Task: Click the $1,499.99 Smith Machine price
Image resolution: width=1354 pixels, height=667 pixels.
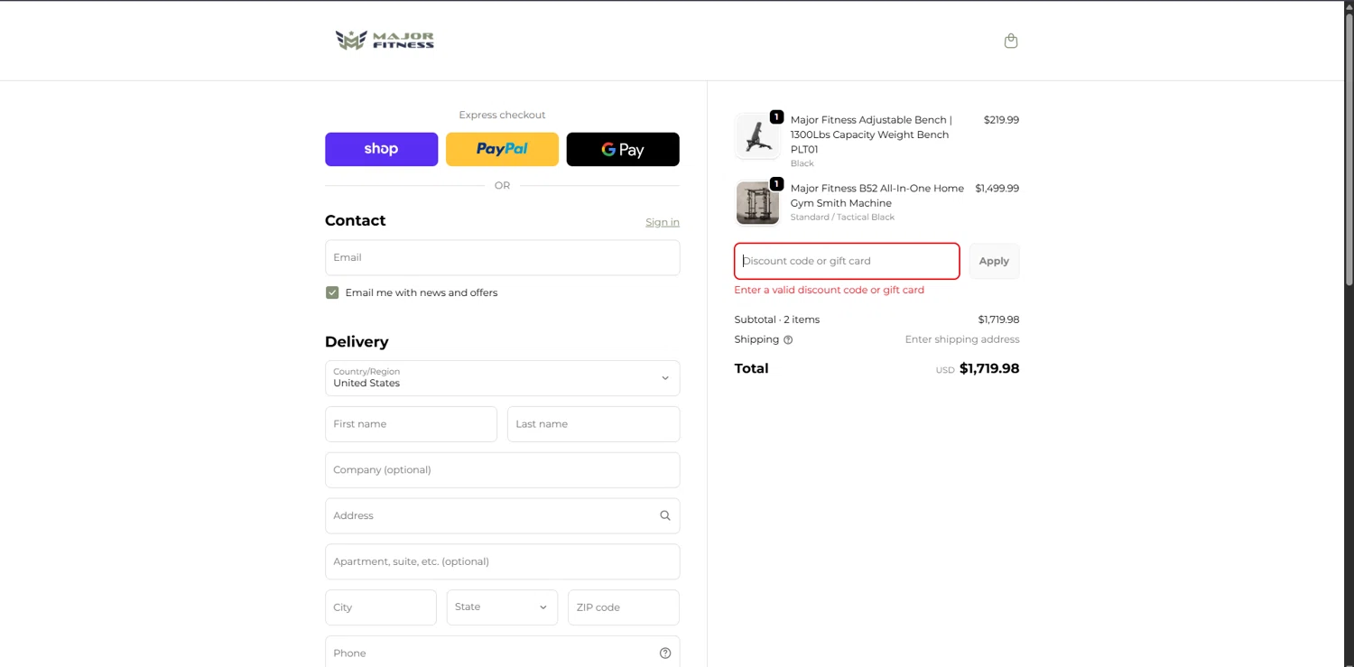Action: coord(997,189)
